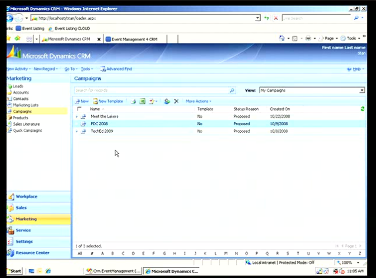
Task: Open the Settings navigation area
Action: 24,242
